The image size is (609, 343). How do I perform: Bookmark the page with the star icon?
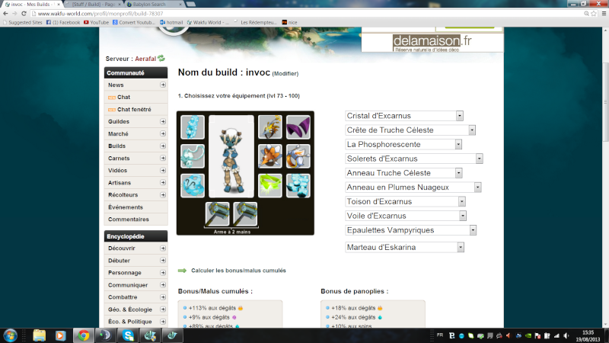pos(594,14)
